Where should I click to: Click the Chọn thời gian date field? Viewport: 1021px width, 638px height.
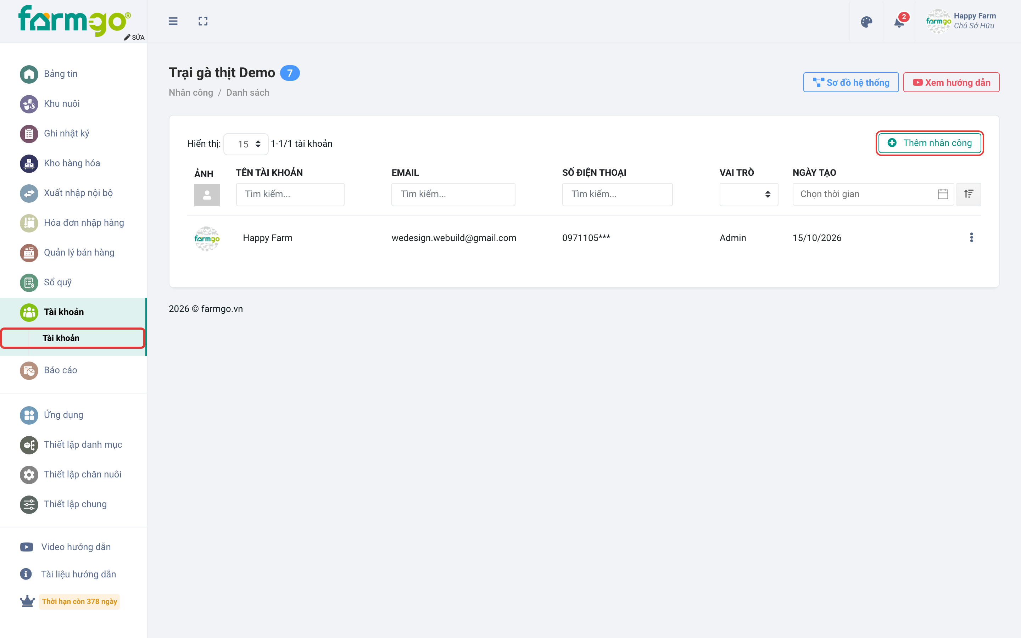coord(873,194)
